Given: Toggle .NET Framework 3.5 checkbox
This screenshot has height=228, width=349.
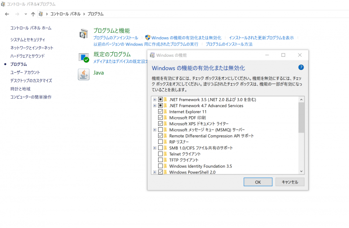Looking at the screenshot, I should point(160,99).
